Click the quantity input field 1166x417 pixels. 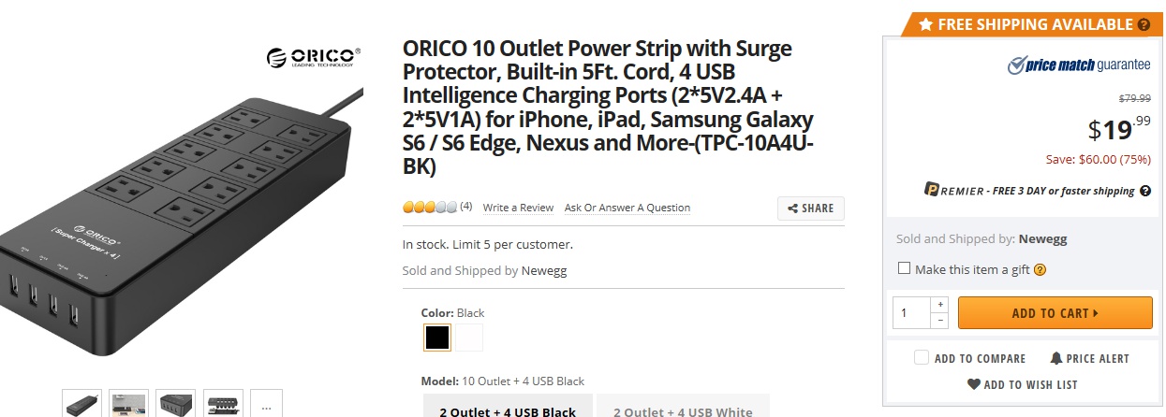(912, 313)
